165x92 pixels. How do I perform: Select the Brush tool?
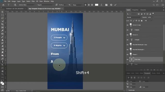tap(2, 37)
